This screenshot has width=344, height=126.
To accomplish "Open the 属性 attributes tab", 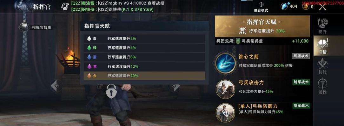I will (322, 86).
